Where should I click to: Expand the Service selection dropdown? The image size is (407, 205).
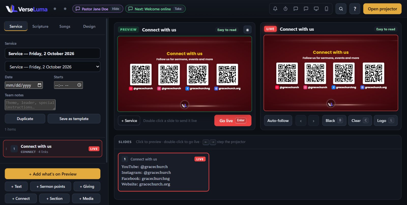(x=52, y=67)
